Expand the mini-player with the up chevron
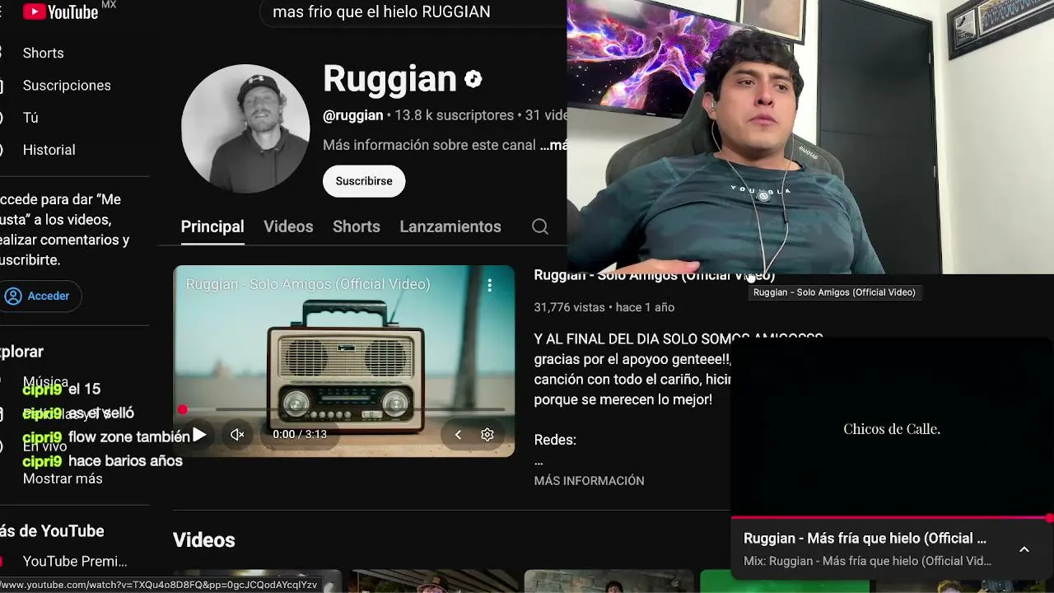Screen dimensions: 1054x593 [x=1024, y=549]
